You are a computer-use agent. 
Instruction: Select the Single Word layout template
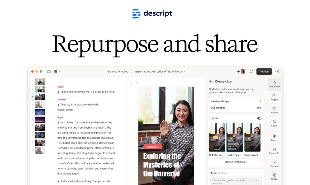252,137
